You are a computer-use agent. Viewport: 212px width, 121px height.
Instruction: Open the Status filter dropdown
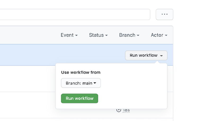tap(98, 35)
